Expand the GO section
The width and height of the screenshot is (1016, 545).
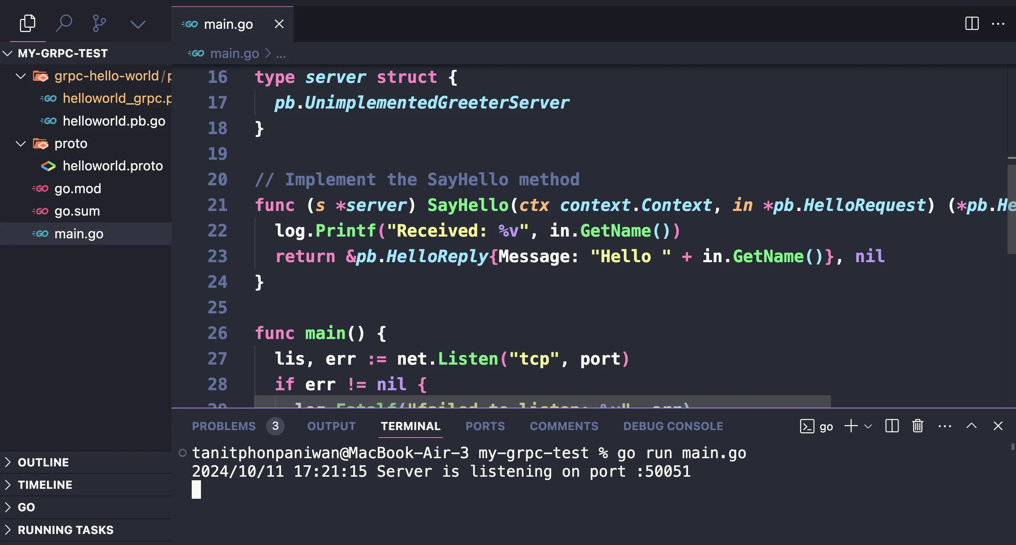coord(86,507)
